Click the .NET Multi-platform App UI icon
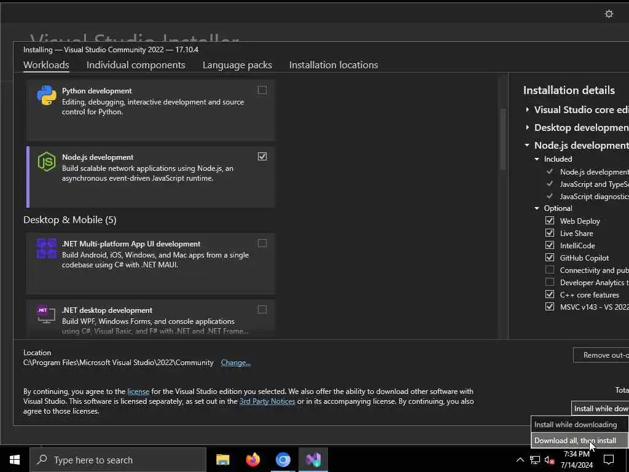629x472 pixels. (47, 248)
